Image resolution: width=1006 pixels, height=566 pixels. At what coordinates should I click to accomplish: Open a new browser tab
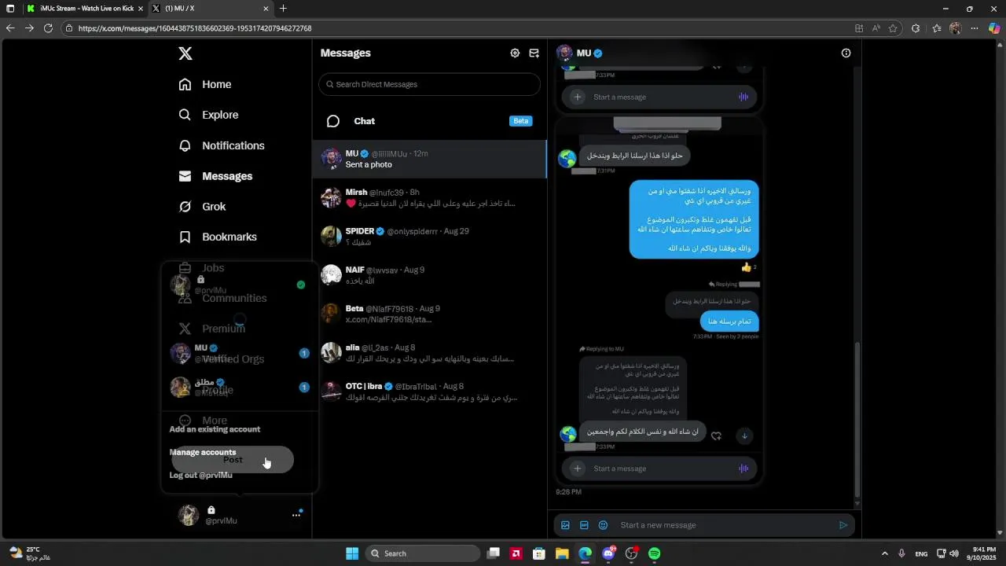283,9
